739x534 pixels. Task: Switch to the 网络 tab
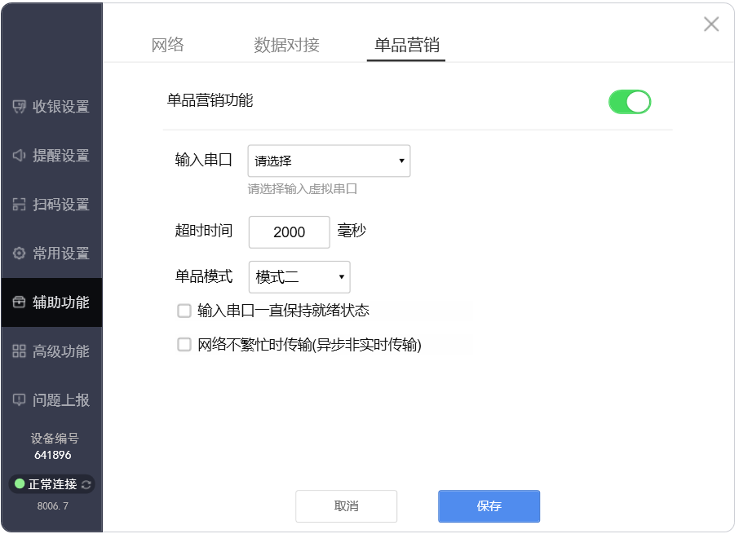(x=168, y=45)
